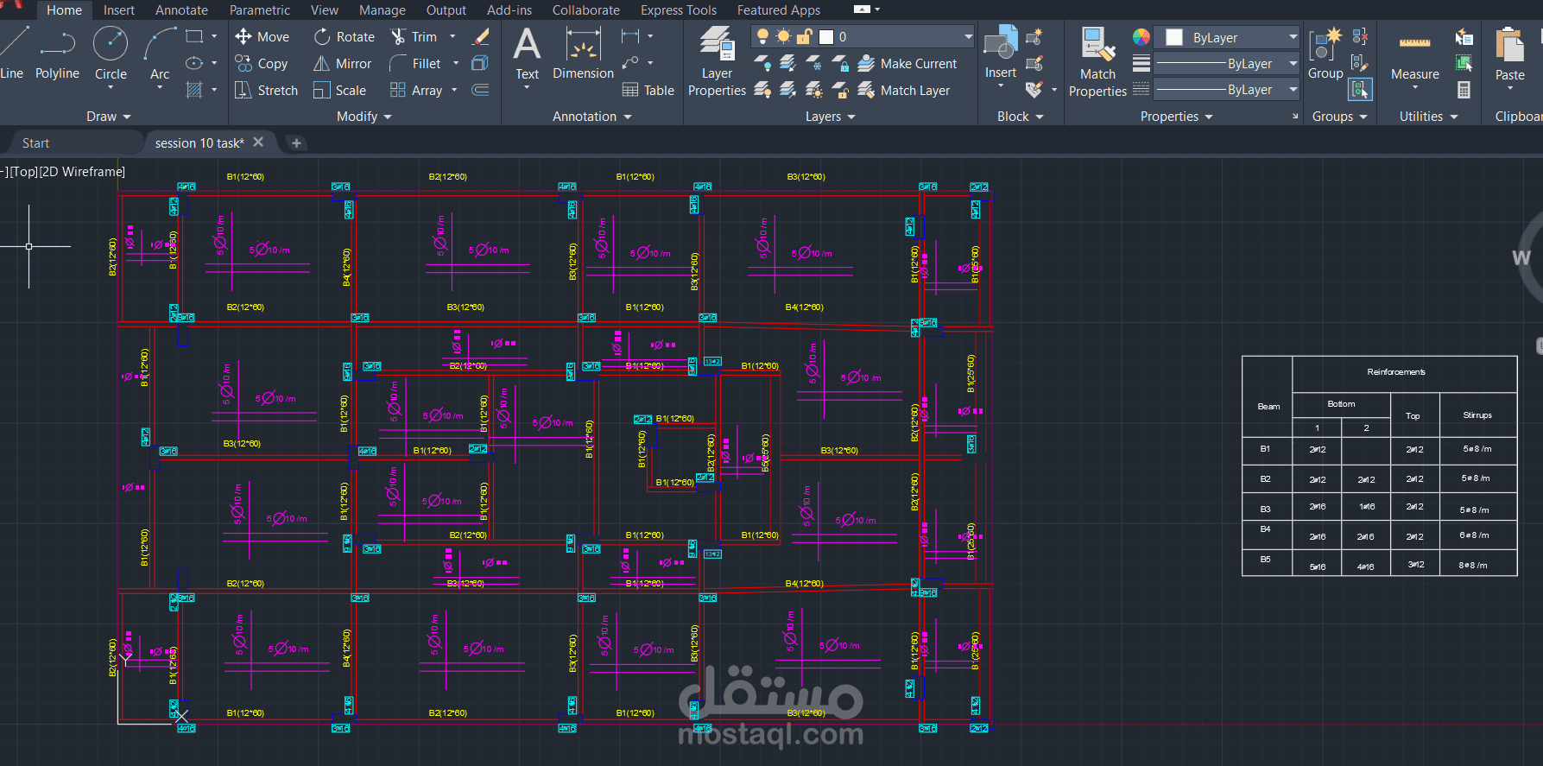Toggle layer 0 on/off lightbulb
Screen dimensions: 1543x766
click(762, 37)
